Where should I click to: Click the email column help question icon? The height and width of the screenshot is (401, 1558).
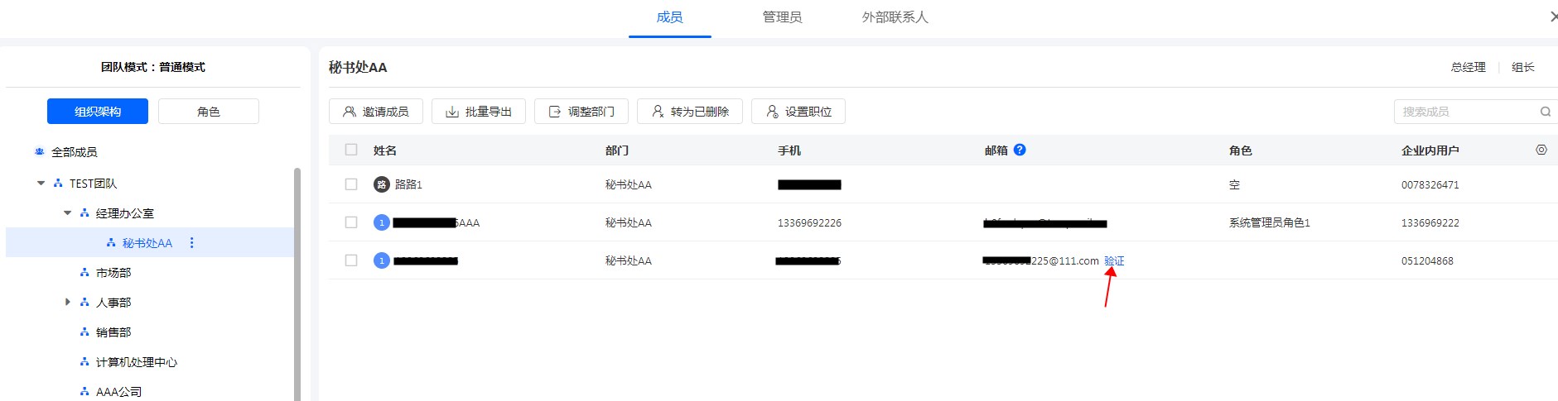(x=1020, y=150)
